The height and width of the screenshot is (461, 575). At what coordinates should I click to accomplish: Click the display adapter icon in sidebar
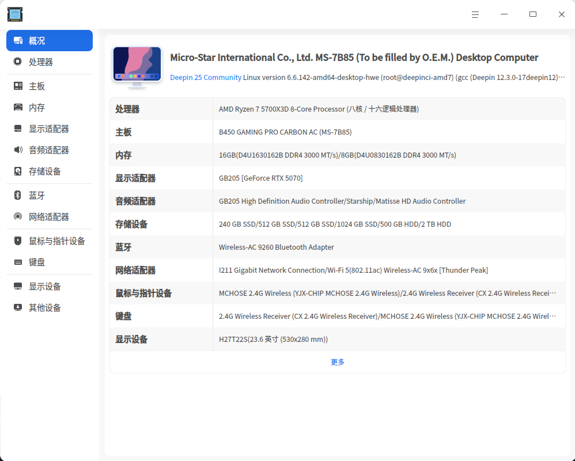coord(18,128)
